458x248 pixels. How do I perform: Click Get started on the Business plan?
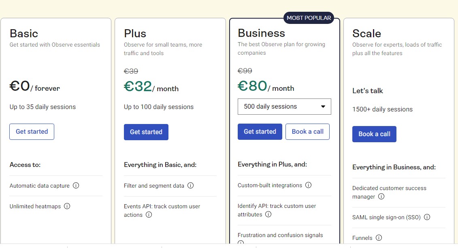point(260,132)
